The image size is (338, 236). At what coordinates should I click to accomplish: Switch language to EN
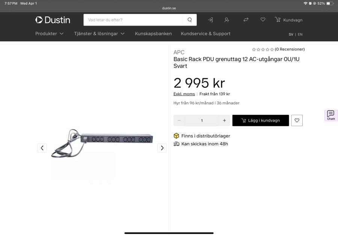click(x=300, y=35)
